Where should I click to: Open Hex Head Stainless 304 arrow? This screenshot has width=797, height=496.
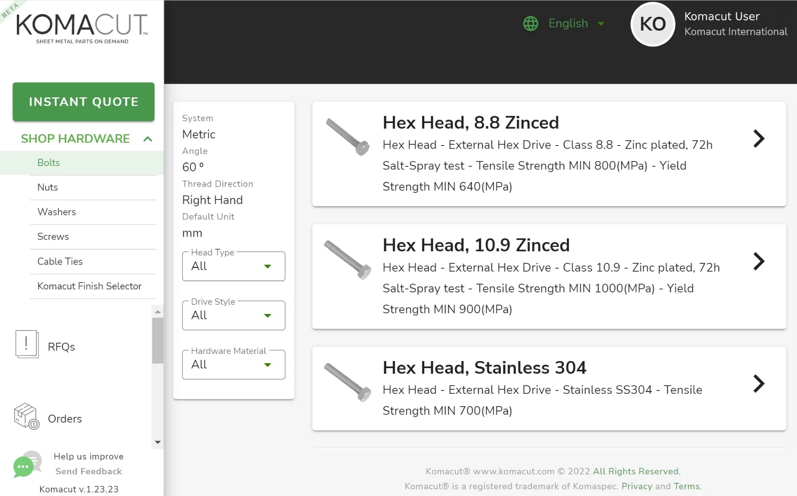pyautogui.click(x=758, y=384)
